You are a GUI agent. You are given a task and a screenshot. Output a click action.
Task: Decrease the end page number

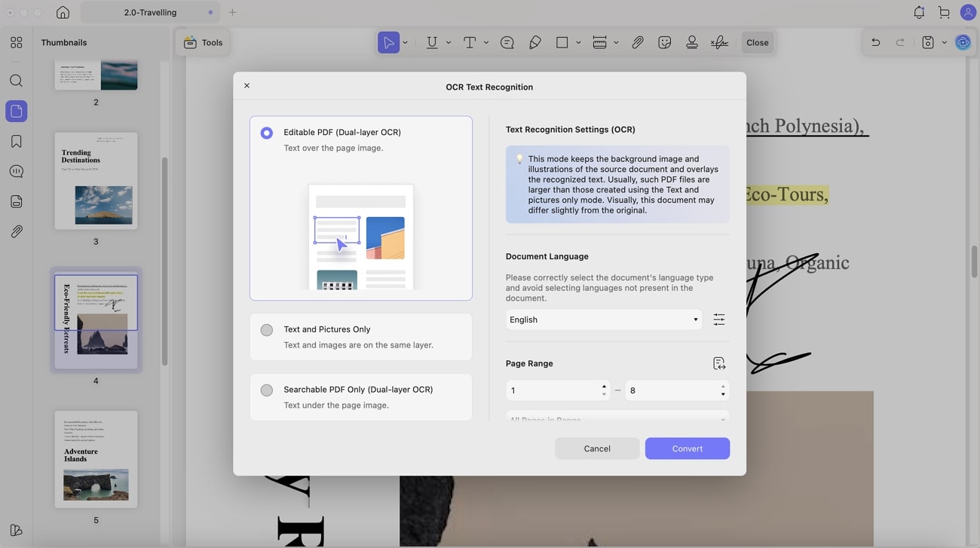click(723, 395)
